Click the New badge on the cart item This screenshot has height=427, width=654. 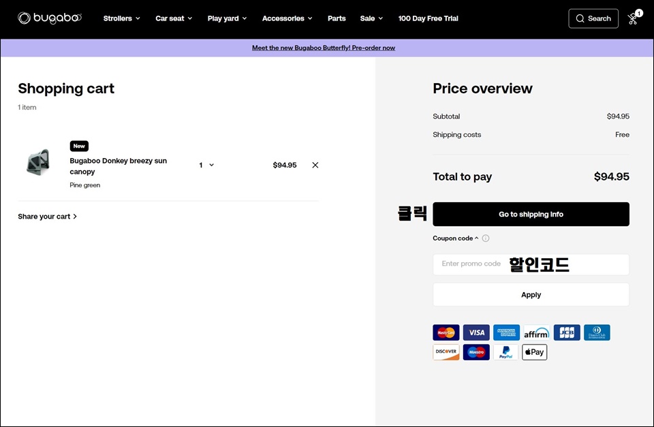click(79, 146)
